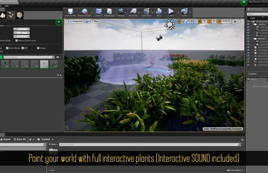Click the Launch toolbar button

click(184, 13)
